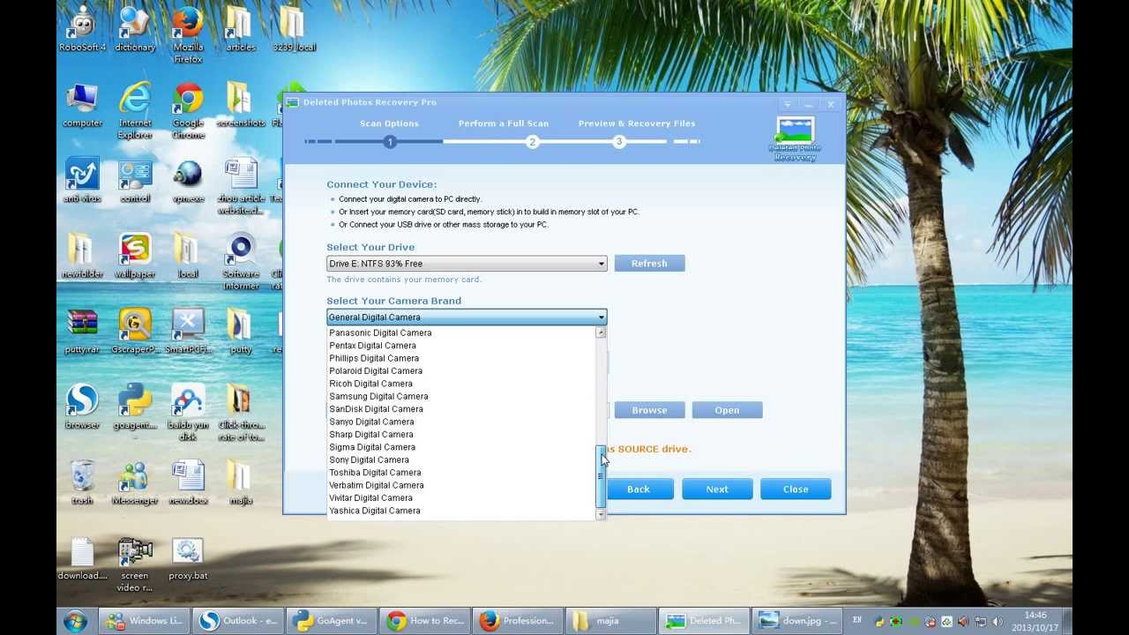Choose Panasonic Digital Camera
Image resolution: width=1129 pixels, height=635 pixels.
[461, 332]
